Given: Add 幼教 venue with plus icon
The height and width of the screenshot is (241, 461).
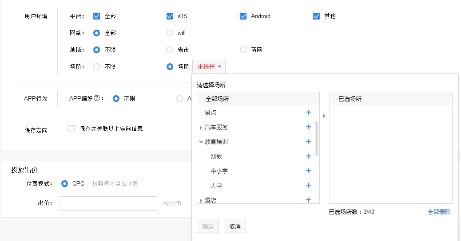Looking at the screenshot, I should [x=308, y=156].
